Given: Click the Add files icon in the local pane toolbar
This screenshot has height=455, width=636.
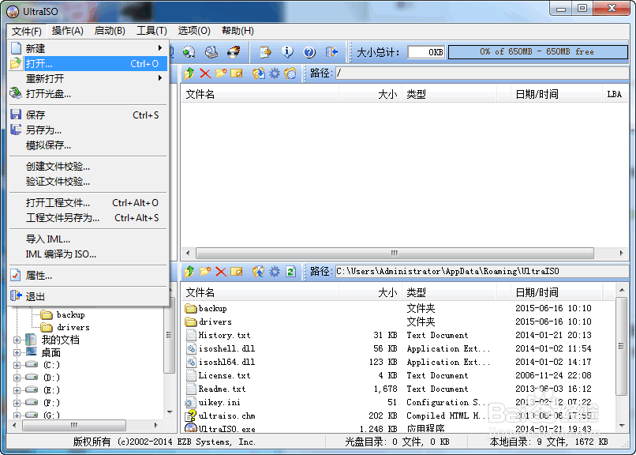Looking at the screenshot, I should tap(258, 272).
